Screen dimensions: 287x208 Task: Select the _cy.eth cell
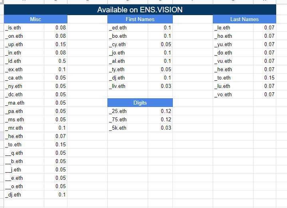coord(128,44)
